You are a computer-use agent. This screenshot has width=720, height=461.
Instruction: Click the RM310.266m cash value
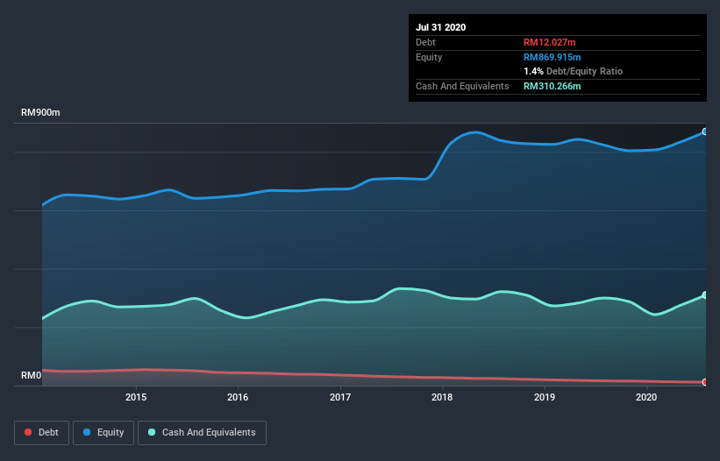coord(552,86)
